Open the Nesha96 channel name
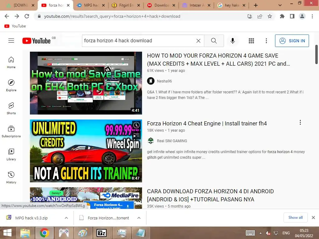The height and width of the screenshot is (239, 319). pos(164,81)
